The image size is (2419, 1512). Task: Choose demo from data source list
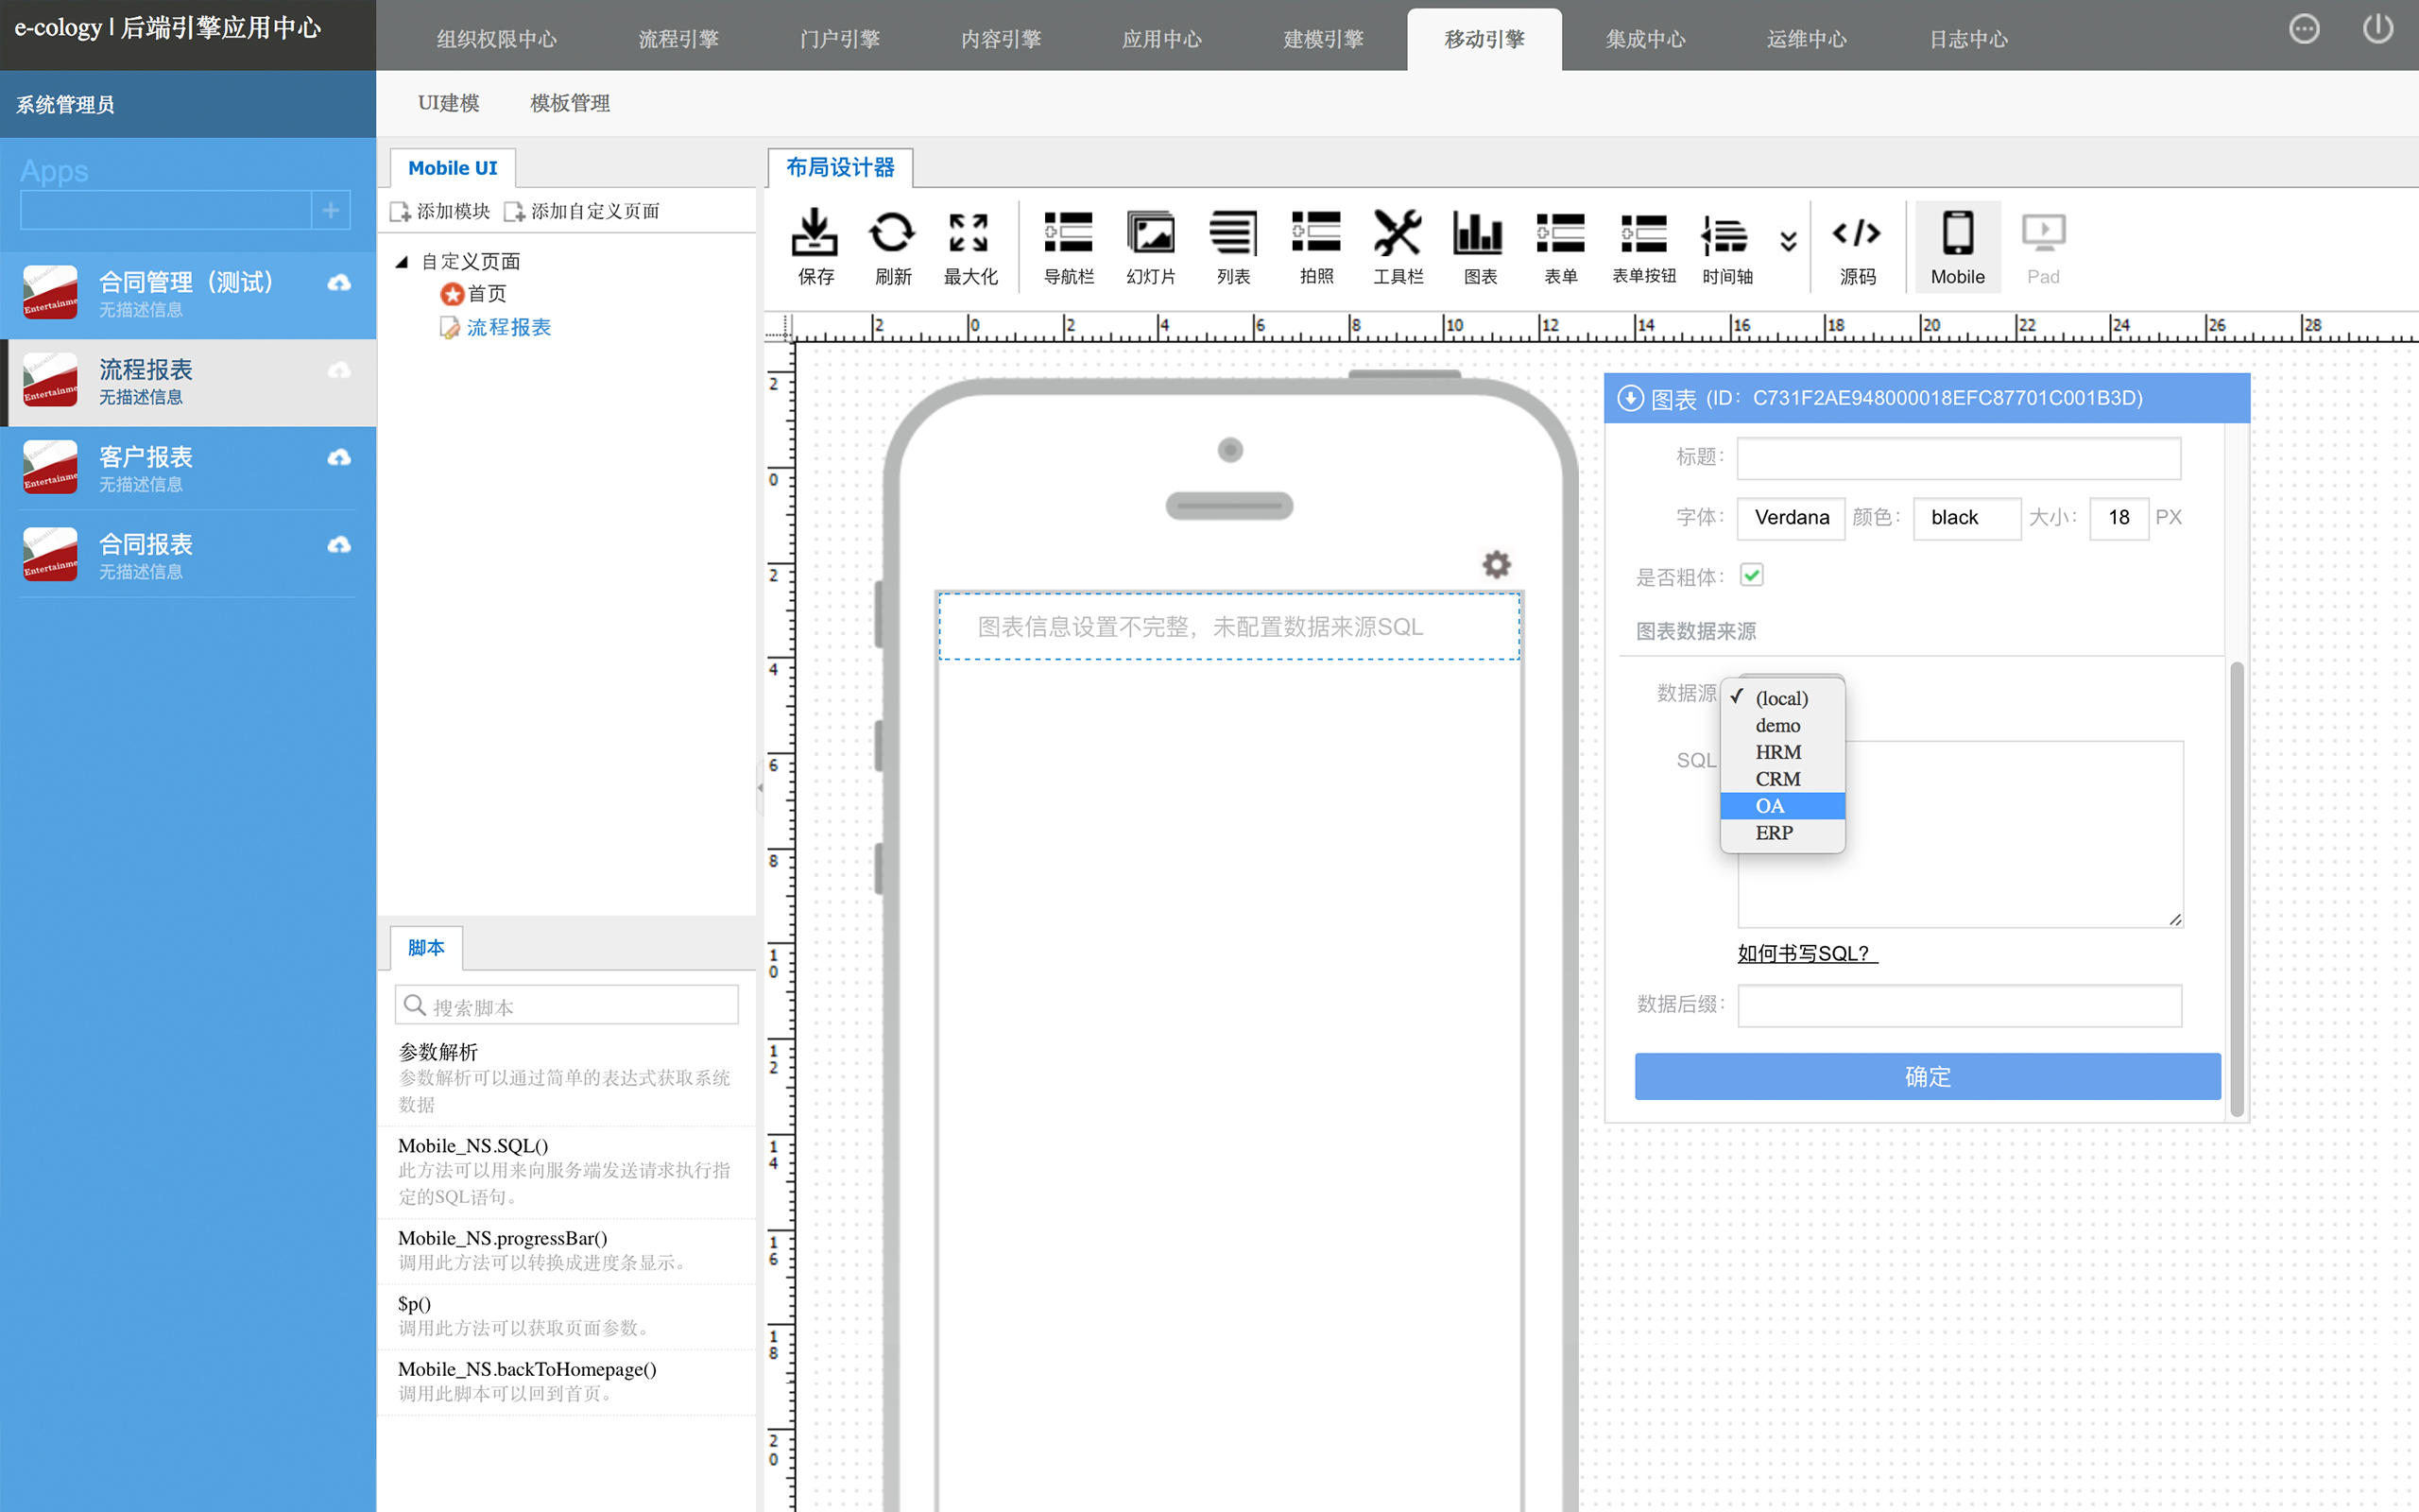click(x=1782, y=726)
